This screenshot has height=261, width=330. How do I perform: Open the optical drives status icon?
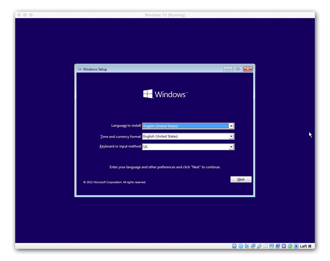pyautogui.click(x=240, y=246)
